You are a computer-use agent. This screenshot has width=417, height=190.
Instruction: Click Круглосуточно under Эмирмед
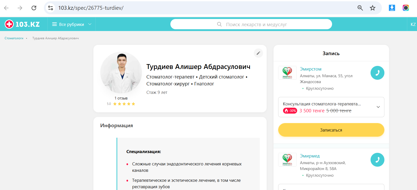[320, 175]
